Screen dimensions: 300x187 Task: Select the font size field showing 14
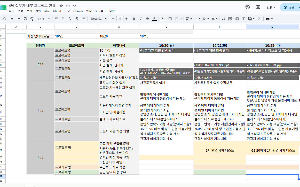[x=120, y=19]
